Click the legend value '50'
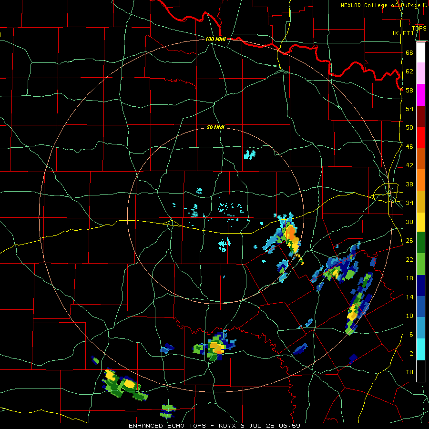Screen dimensions: 429x429 409,127
